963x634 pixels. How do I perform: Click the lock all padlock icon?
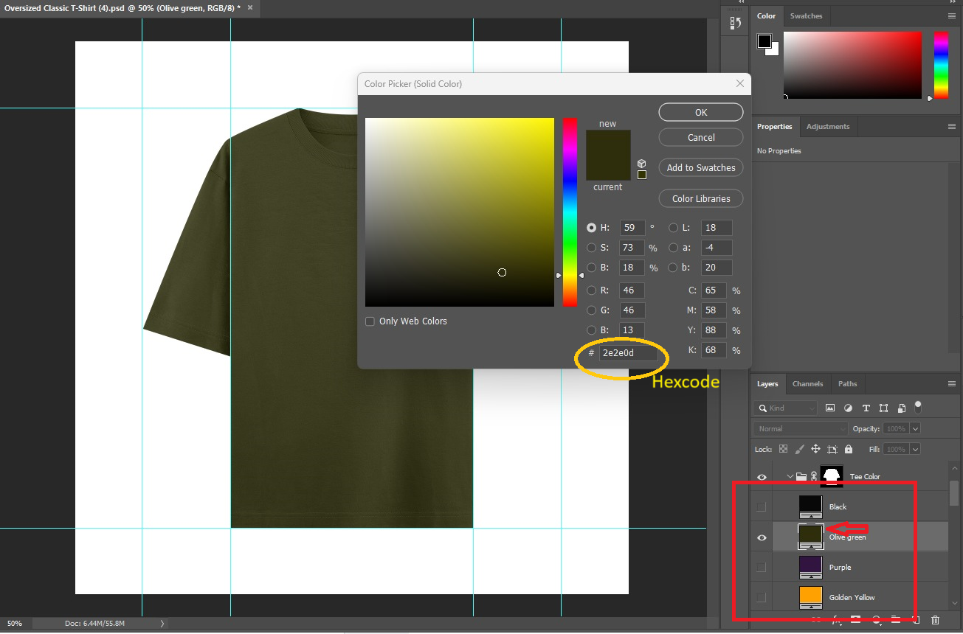pyautogui.click(x=849, y=449)
